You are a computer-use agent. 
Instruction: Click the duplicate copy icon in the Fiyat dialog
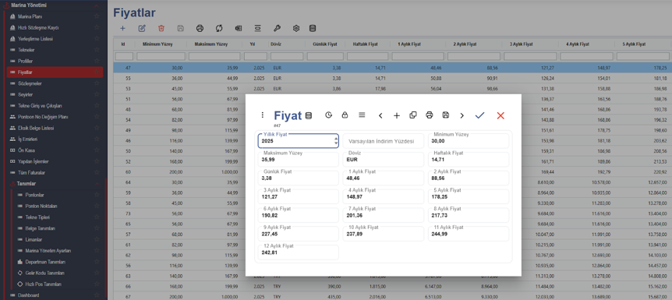[413, 115]
